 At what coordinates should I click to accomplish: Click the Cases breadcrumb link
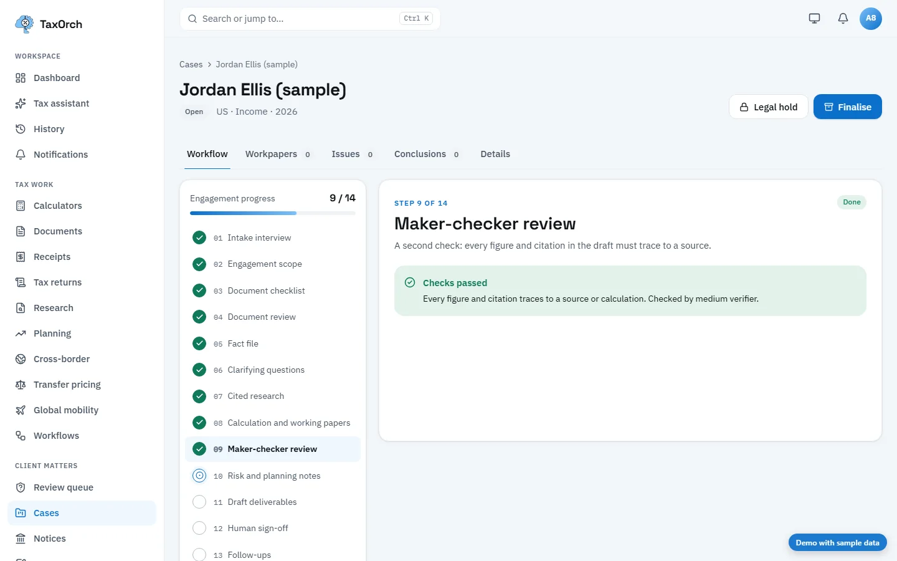click(191, 64)
